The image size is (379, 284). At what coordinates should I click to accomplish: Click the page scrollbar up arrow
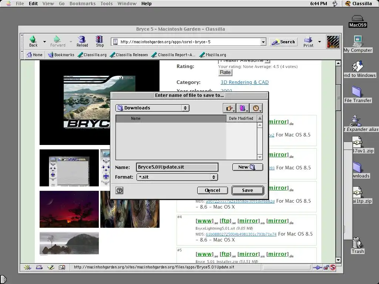point(338,63)
